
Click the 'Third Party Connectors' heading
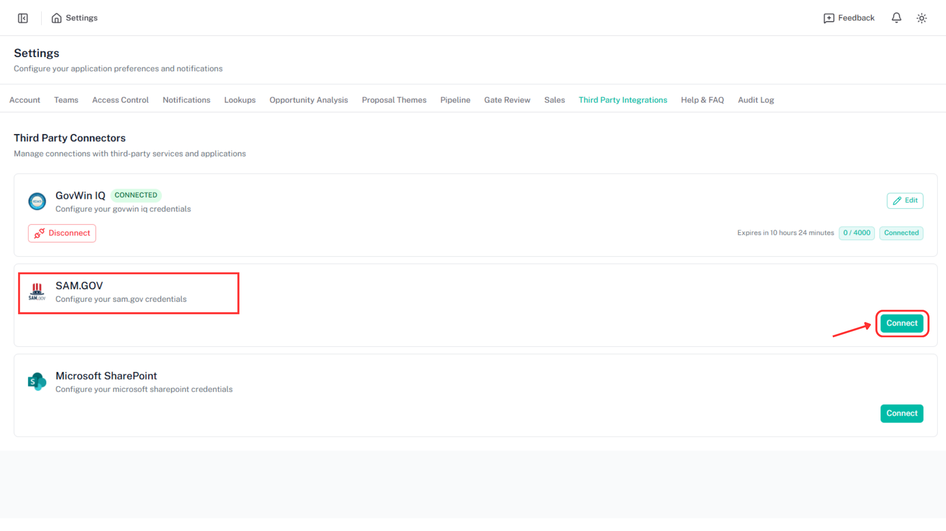click(69, 138)
